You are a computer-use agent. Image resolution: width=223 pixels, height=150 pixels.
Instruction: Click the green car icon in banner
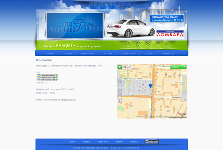click(129, 45)
